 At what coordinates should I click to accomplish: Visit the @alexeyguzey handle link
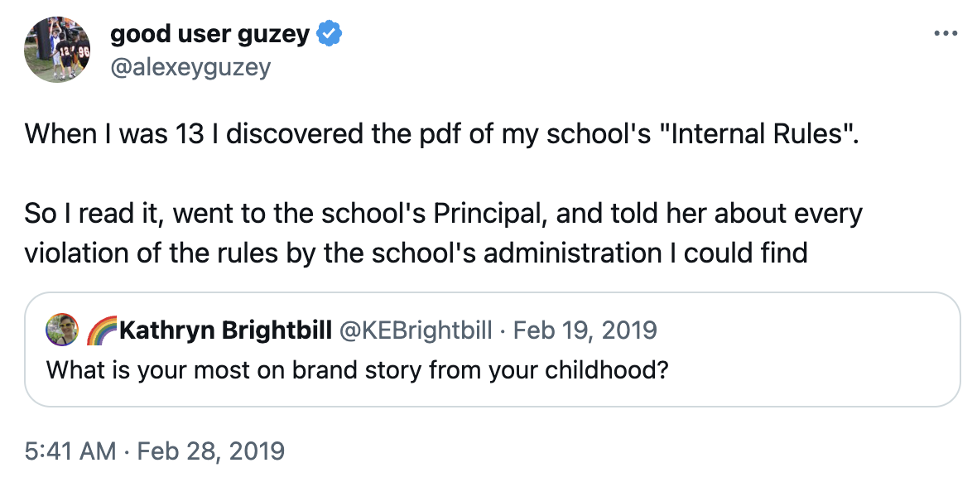coord(190,66)
